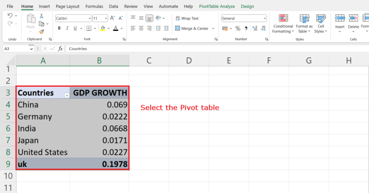Click the Increase Decimal icon
This screenshot has height=193, width=369.
pos(253,28)
